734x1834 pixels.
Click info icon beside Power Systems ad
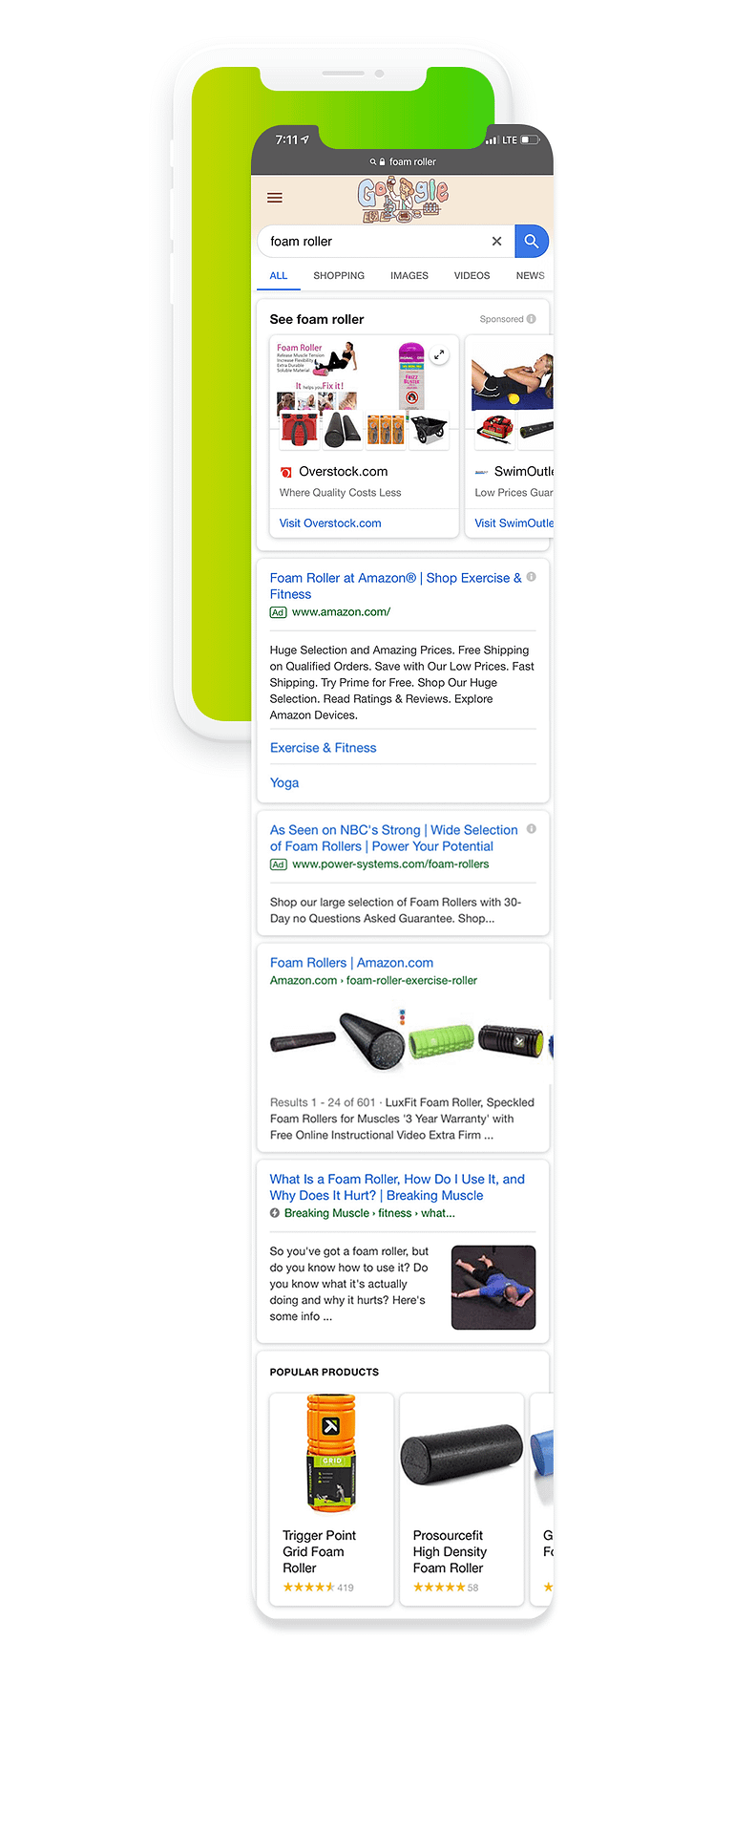(532, 829)
